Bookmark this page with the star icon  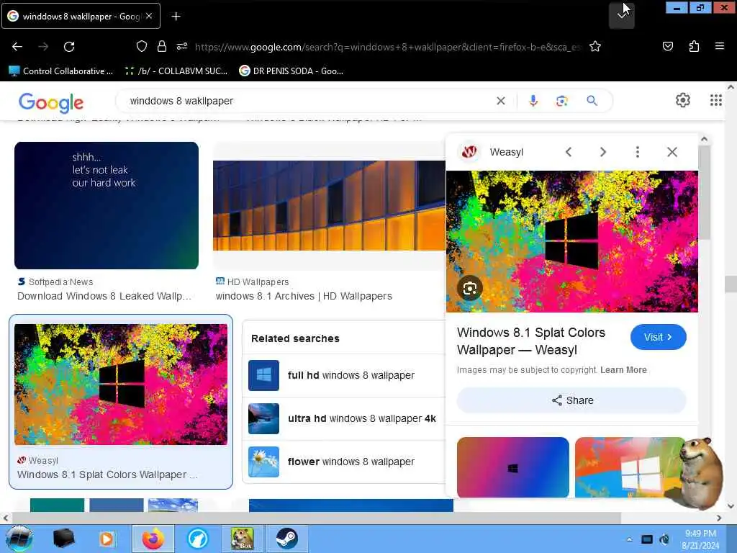pyautogui.click(x=595, y=46)
